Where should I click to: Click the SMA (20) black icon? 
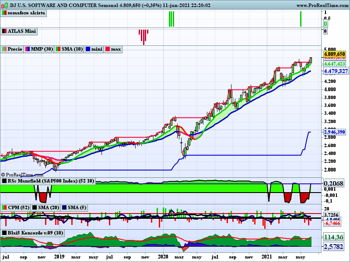coord(35,208)
